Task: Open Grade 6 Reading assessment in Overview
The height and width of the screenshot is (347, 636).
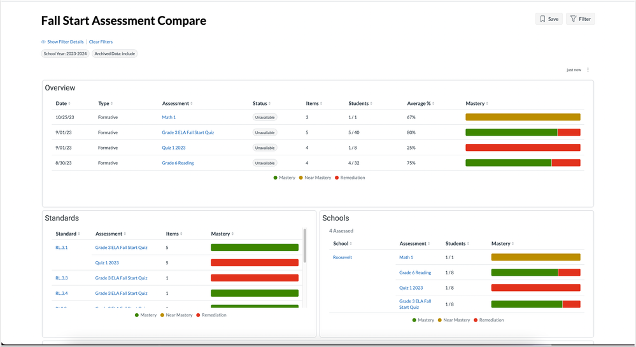Action: point(178,163)
